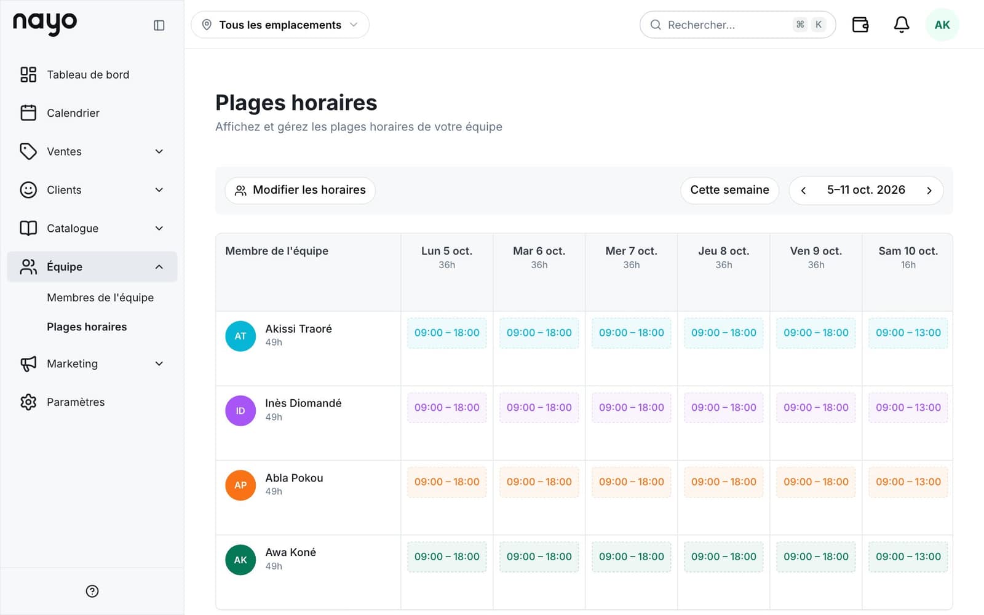Expand the Marketing menu
Viewport: 984px width, 615px height.
click(x=92, y=363)
